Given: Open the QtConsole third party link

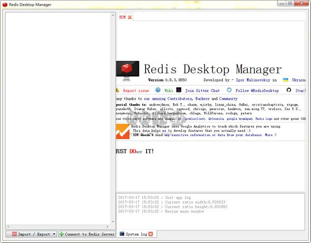Looking at the screenshot, I should pos(216,119).
